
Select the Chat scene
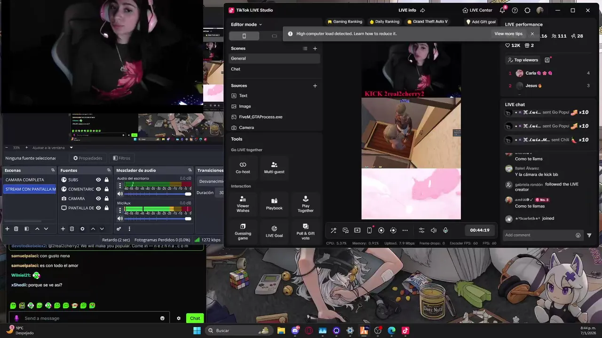coord(274,69)
